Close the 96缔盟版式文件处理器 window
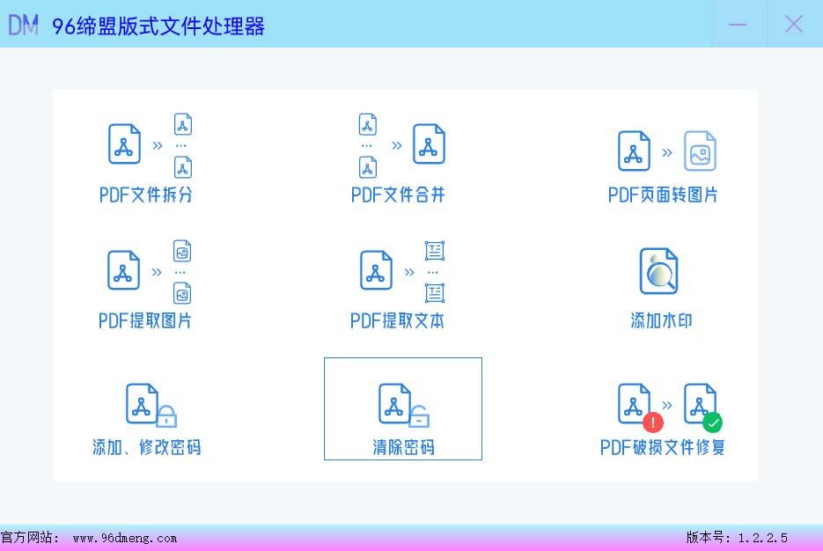823x551 pixels. pos(794,25)
